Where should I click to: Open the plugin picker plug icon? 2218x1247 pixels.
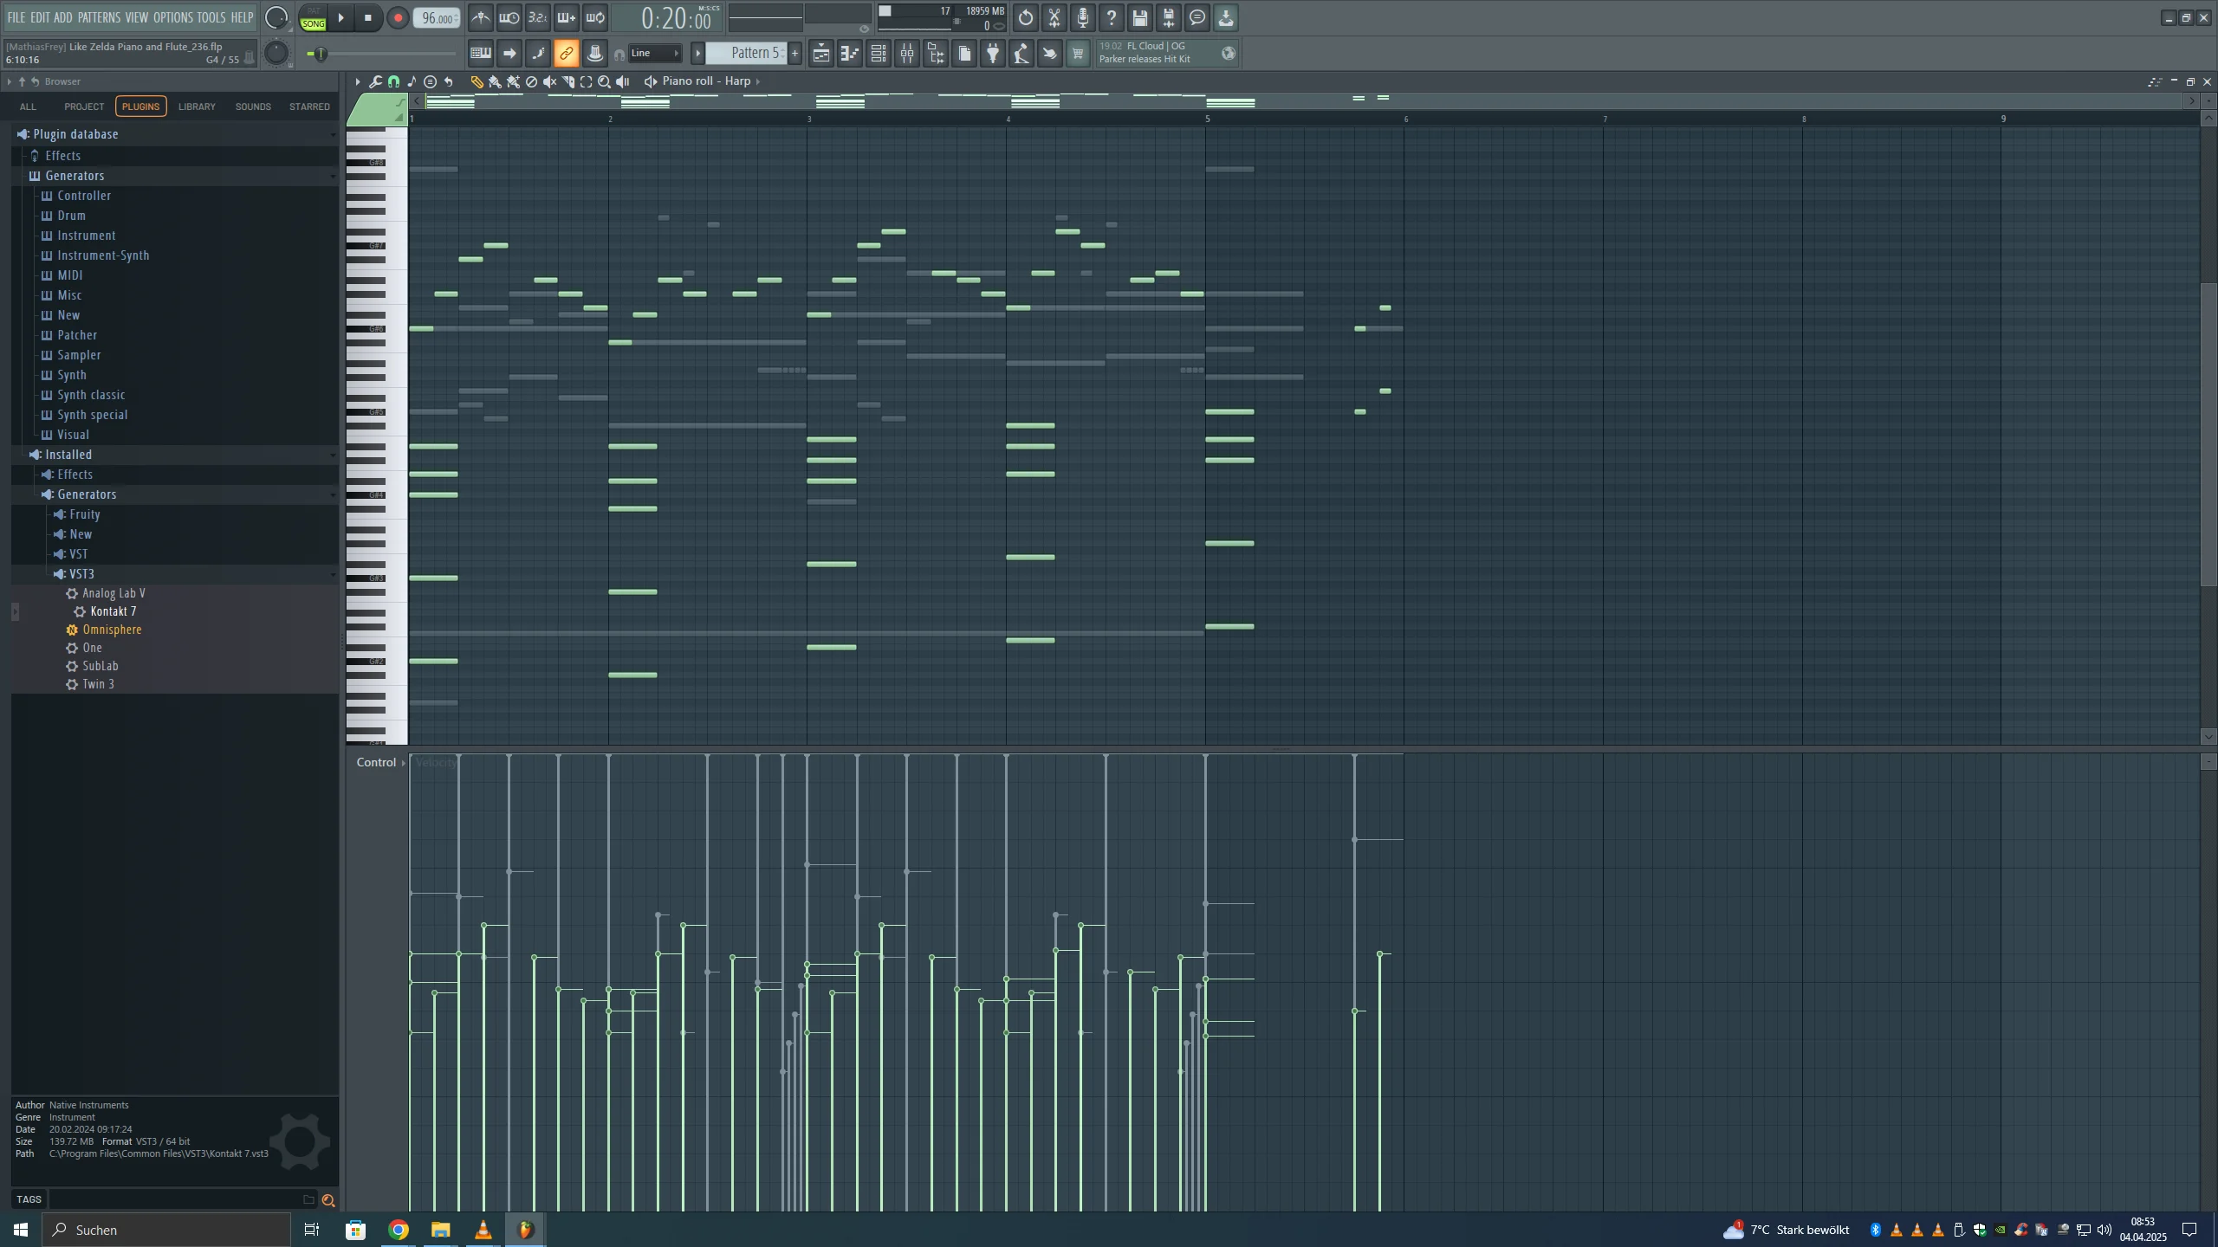(x=993, y=54)
